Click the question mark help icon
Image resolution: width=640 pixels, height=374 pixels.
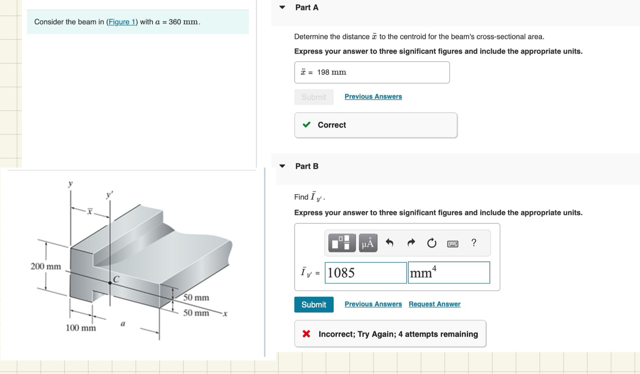[x=474, y=243]
